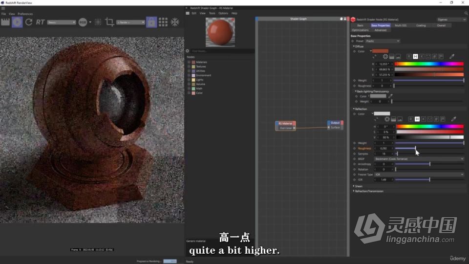This screenshot has height=264, width=469.
Task: Open the AOV Beauty dropdown in RenderView
Action: pyautogui.click(x=62, y=22)
